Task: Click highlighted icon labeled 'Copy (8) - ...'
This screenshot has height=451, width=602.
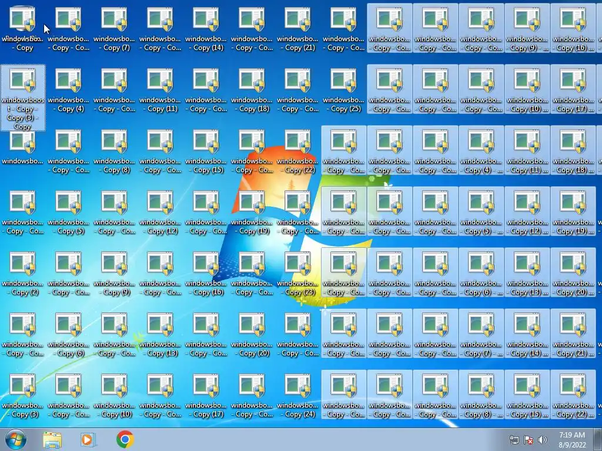Action: pos(481,395)
